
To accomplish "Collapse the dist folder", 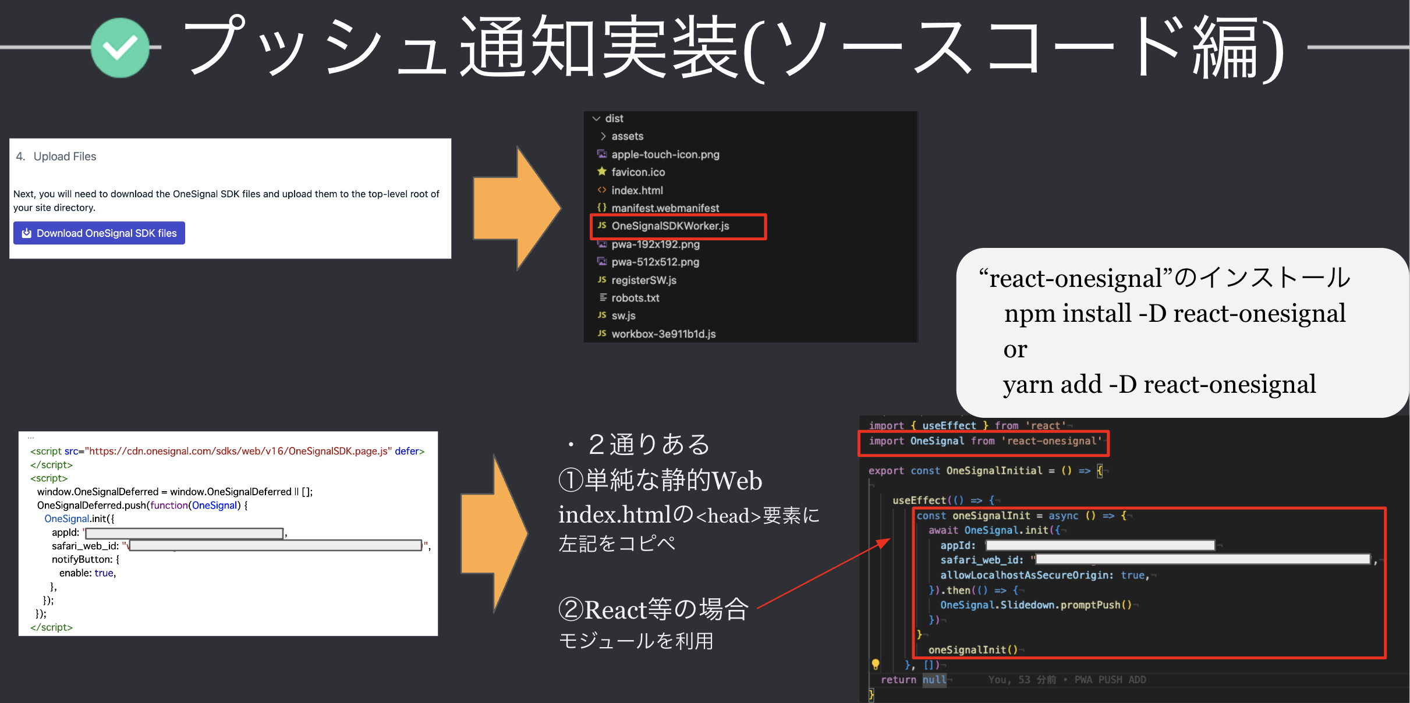I will point(597,118).
